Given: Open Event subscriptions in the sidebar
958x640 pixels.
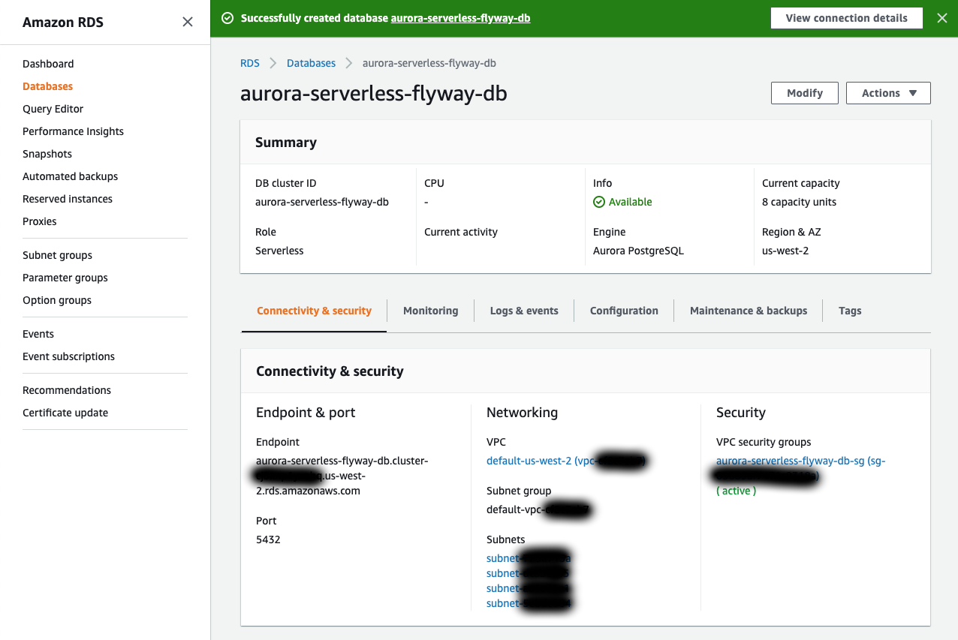Looking at the screenshot, I should tap(68, 356).
